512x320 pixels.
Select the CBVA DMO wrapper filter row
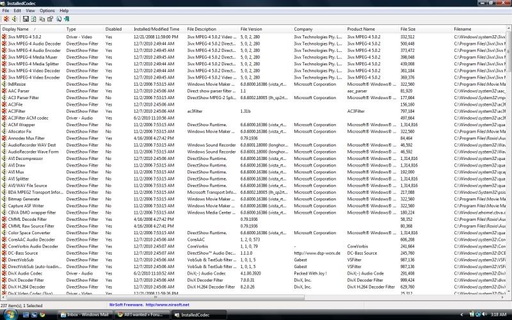[253, 212]
